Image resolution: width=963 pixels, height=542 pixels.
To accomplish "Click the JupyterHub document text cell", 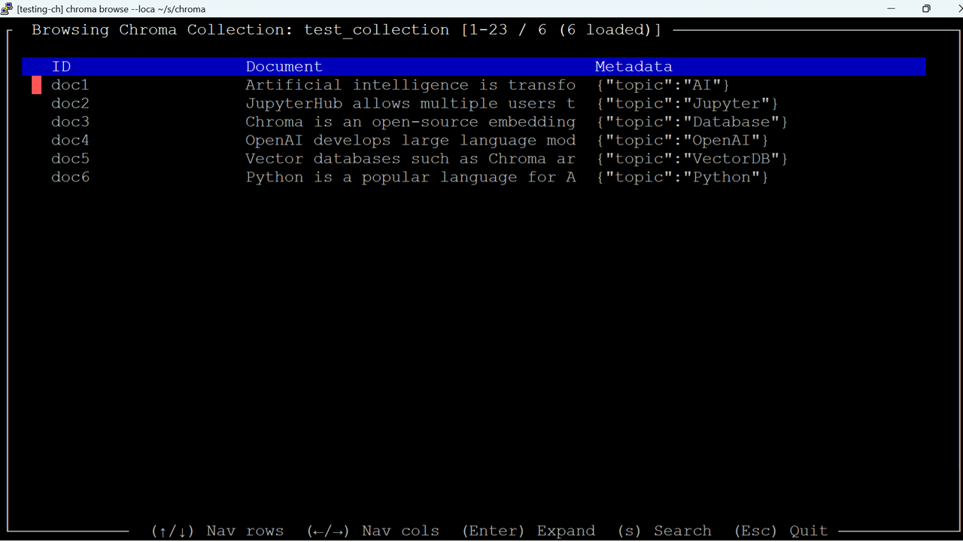I will 411,103.
